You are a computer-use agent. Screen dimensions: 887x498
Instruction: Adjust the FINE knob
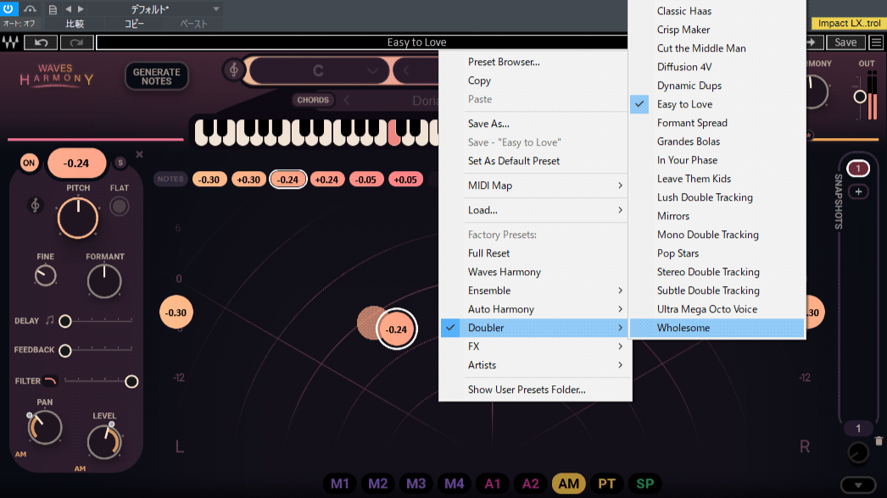pos(45,276)
